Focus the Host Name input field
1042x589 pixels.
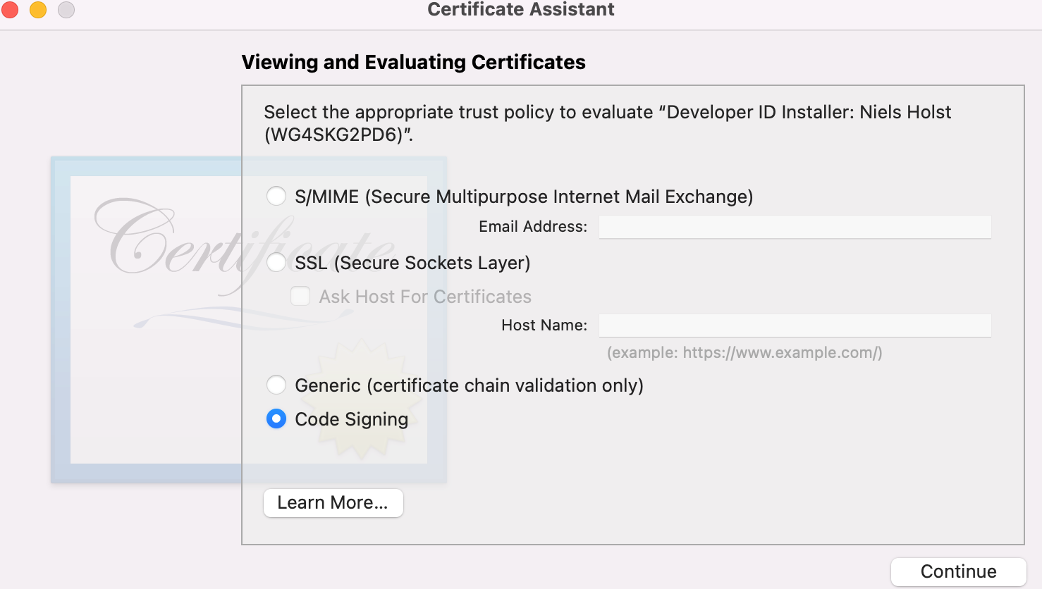point(795,325)
